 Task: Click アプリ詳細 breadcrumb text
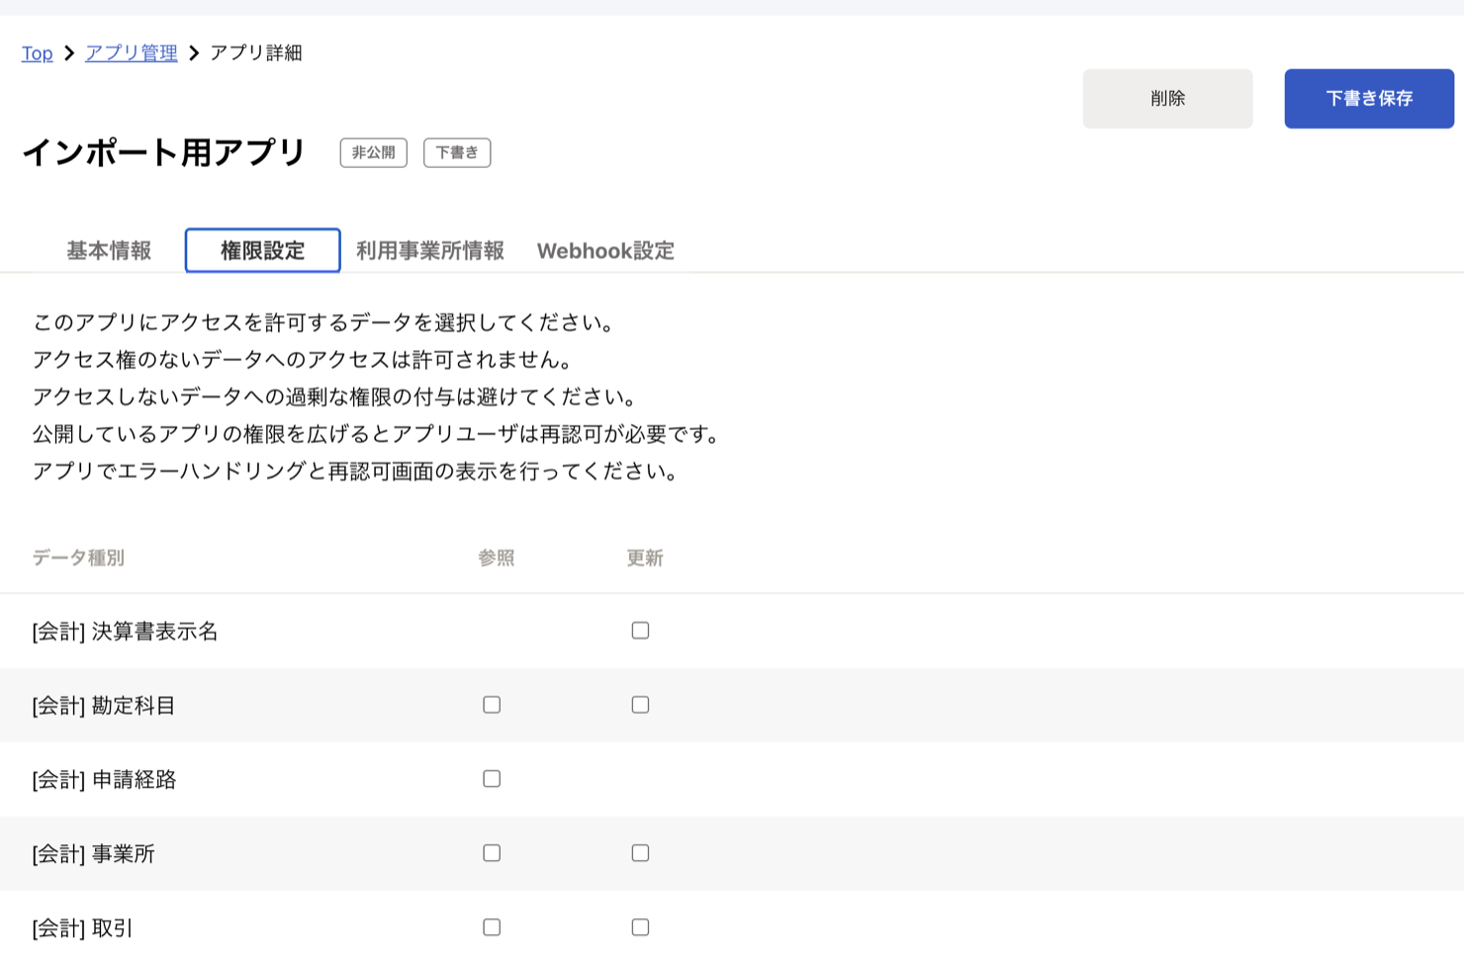(255, 53)
